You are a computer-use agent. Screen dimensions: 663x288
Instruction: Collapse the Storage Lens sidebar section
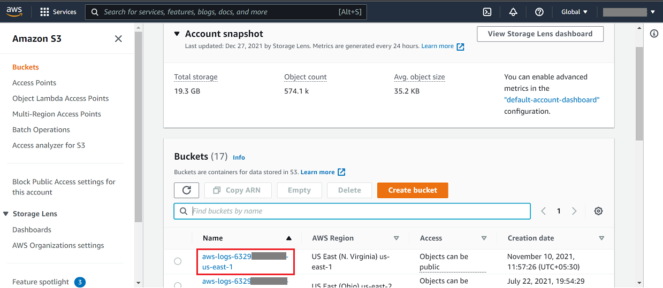pyautogui.click(x=6, y=214)
